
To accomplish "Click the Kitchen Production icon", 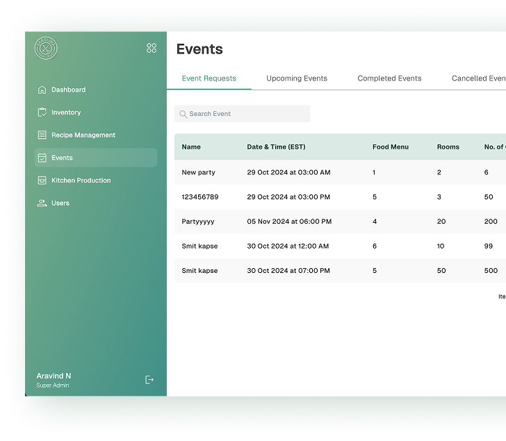I will 42,181.
